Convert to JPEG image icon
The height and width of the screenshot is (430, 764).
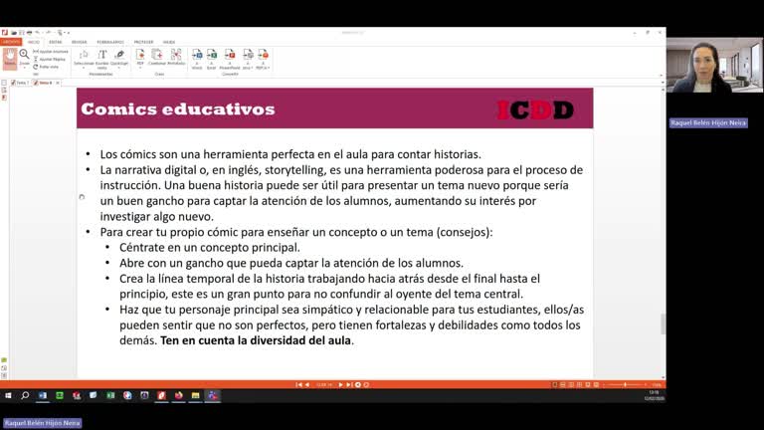[x=248, y=59]
